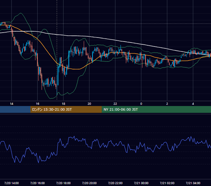211x186 pixels.
Task: Click the 7/20 18:00 time label
Action: coord(63,183)
